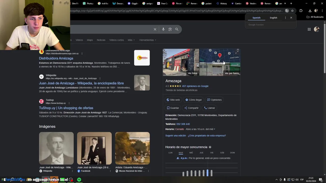Switch to the History browser tab

click(222, 4)
